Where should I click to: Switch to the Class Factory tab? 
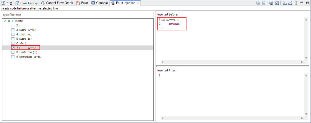click(x=27, y=3)
